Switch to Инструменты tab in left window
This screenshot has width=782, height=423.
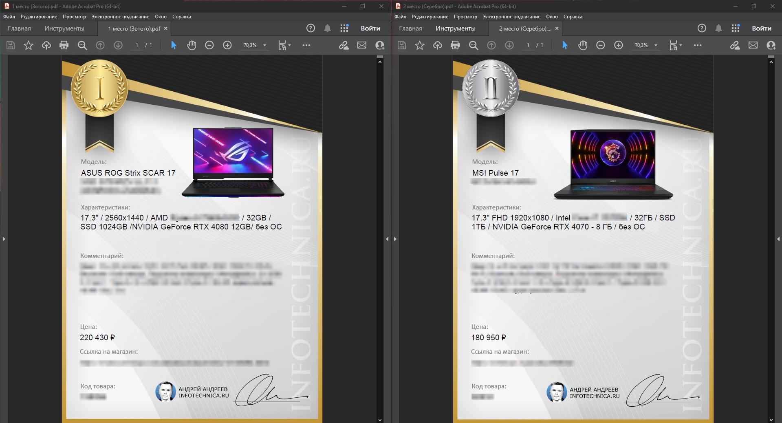click(x=64, y=29)
